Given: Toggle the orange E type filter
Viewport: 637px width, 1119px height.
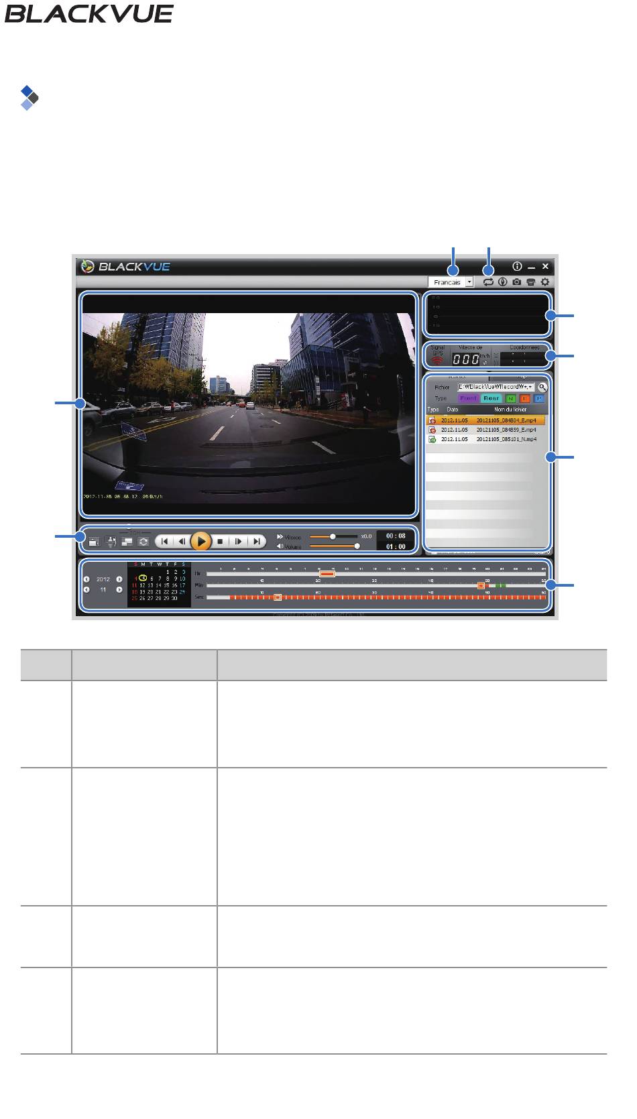Looking at the screenshot, I should [525, 398].
